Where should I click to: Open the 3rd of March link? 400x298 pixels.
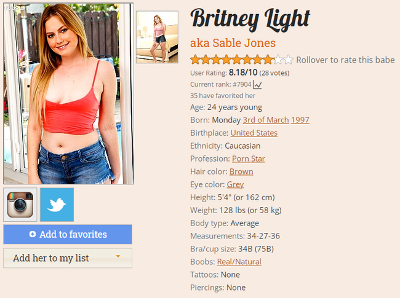click(x=266, y=120)
